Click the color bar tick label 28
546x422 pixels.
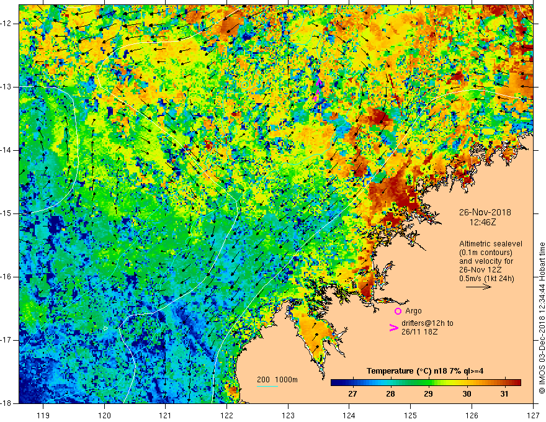click(x=390, y=394)
